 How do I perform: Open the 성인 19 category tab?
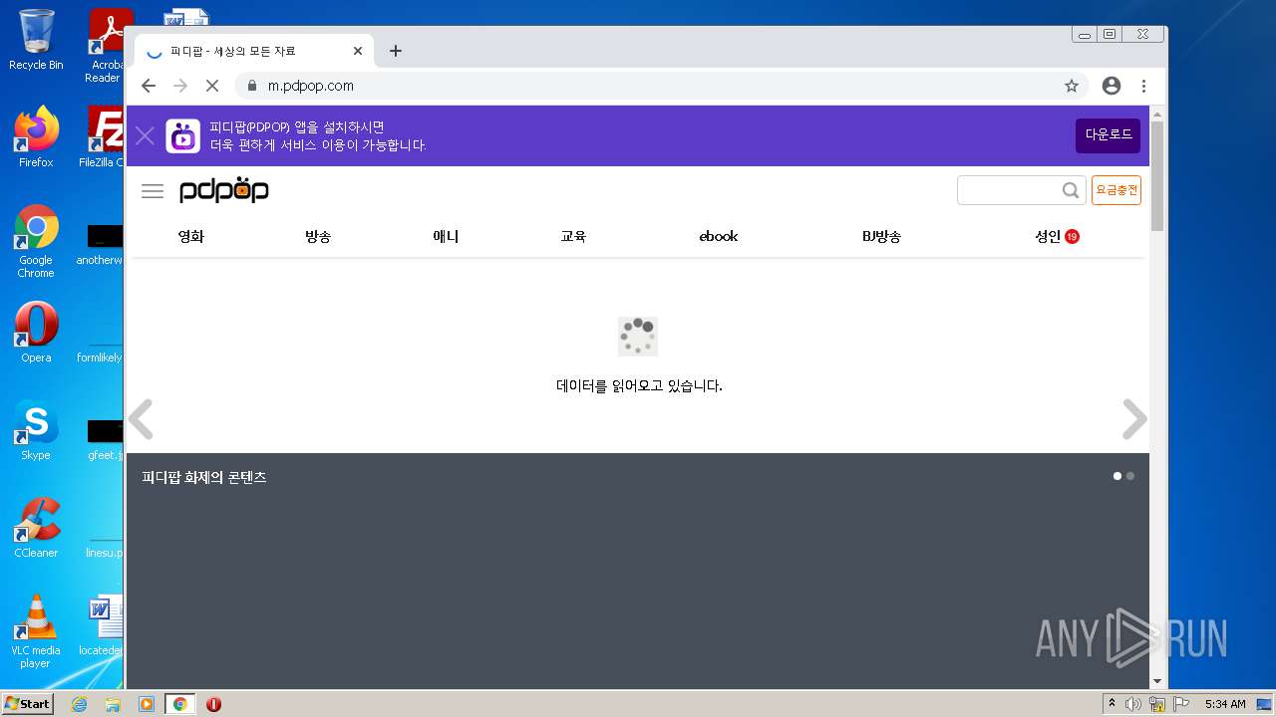[x=1057, y=236]
